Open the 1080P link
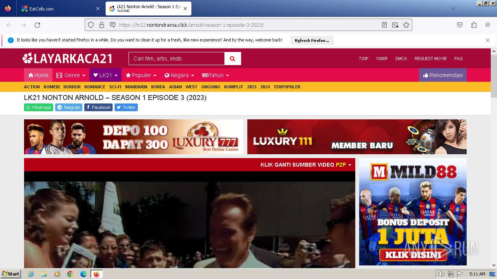This screenshot has height=279, width=497. 382,59
